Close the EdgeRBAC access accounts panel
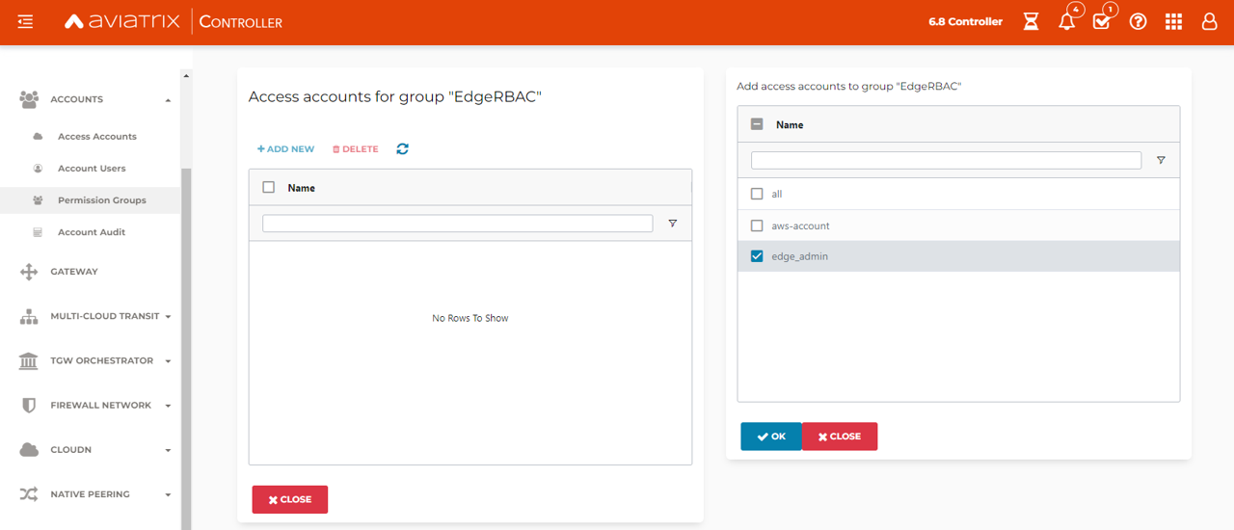Screen dimensions: 1234x530 click(290, 499)
